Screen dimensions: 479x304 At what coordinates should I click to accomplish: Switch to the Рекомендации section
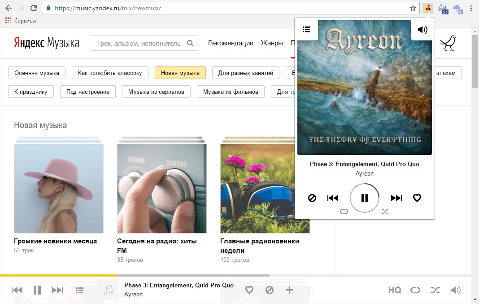click(230, 43)
